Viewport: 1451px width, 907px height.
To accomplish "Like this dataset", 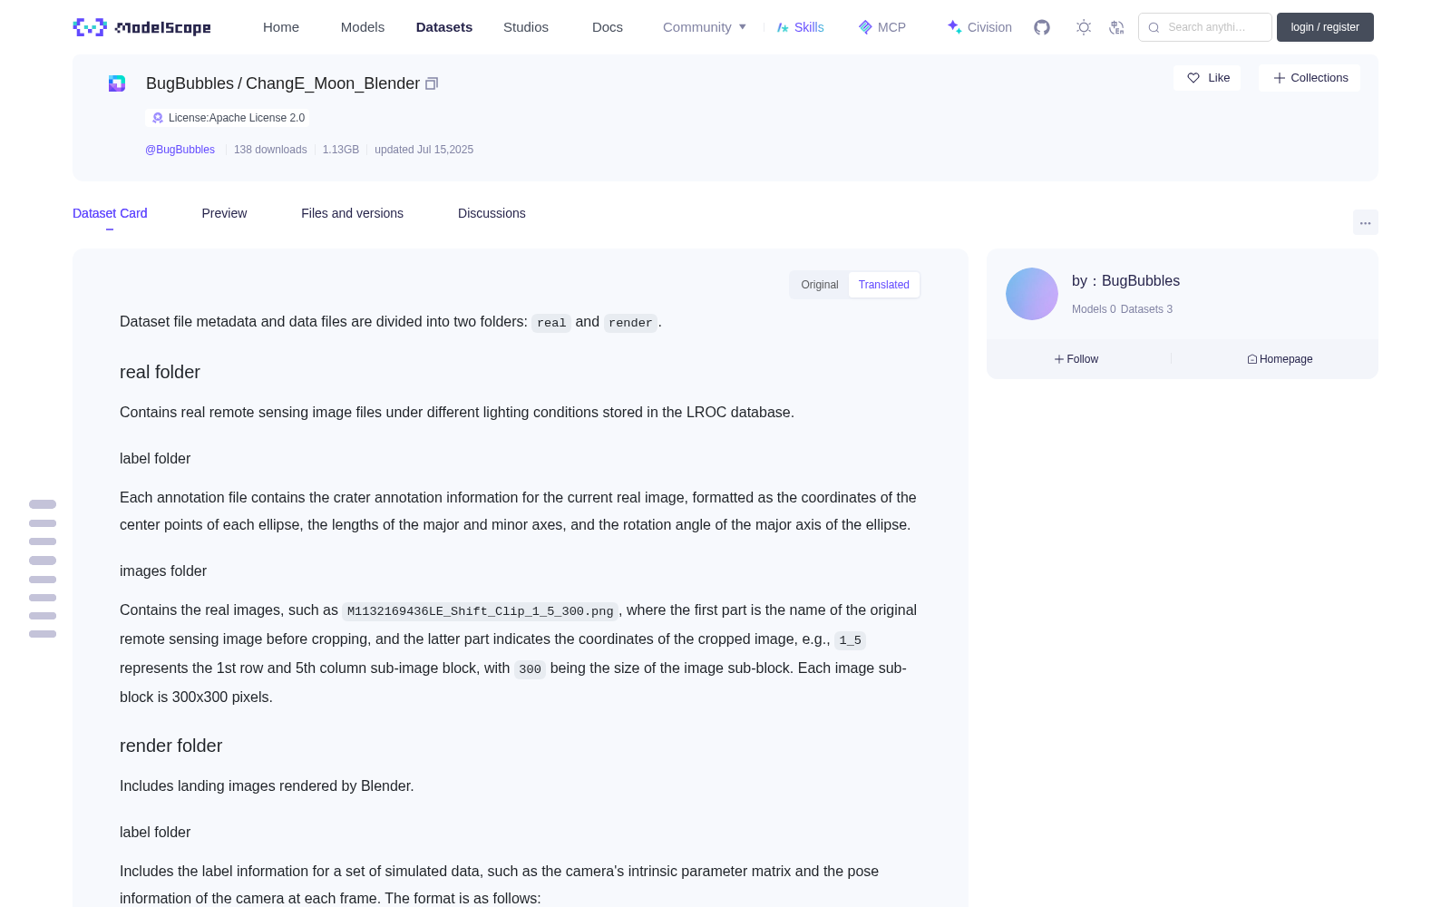I will (x=1207, y=78).
